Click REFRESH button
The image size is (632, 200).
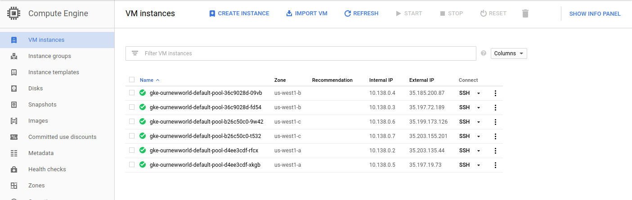point(361,13)
